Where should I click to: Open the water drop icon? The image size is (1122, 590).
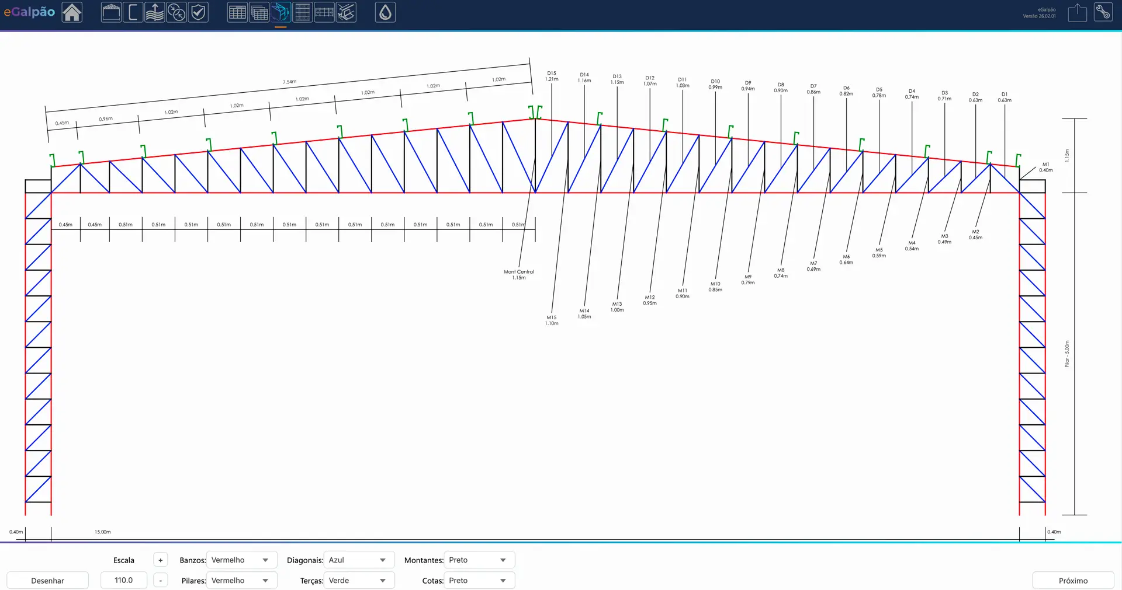click(385, 12)
